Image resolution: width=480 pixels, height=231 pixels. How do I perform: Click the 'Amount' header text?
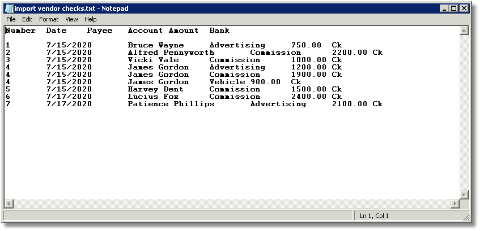pos(184,30)
